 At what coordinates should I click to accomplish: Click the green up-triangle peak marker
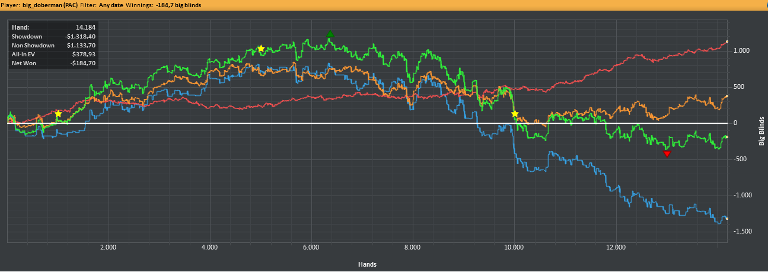click(330, 35)
